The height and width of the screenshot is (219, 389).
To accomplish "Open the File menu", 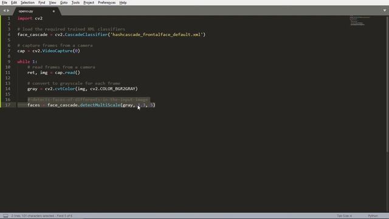I will 4,2.
